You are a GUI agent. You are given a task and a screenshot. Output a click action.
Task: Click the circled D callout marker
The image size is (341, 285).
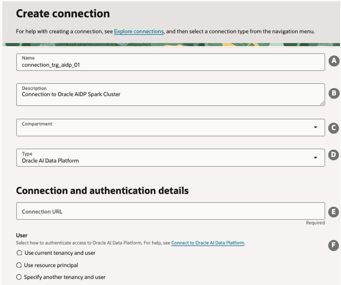pos(333,155)
